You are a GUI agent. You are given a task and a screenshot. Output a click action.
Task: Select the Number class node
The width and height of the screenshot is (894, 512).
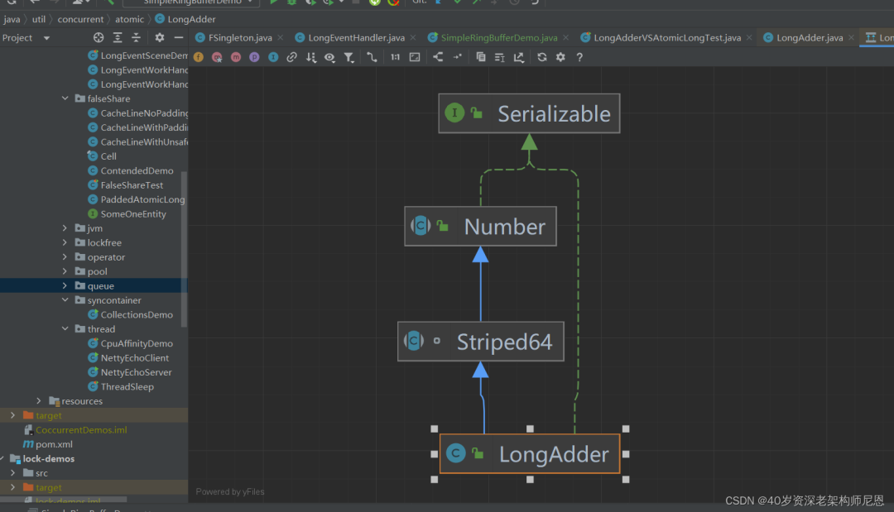pos(481,226)
